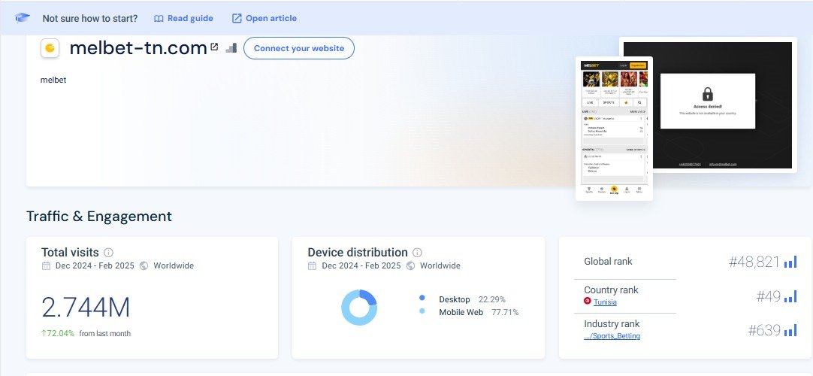Image resolution: width=813 pixels, height=376 pixels.
Task: Click bar icon beside Industry rank #639
Action: (790, 330)
